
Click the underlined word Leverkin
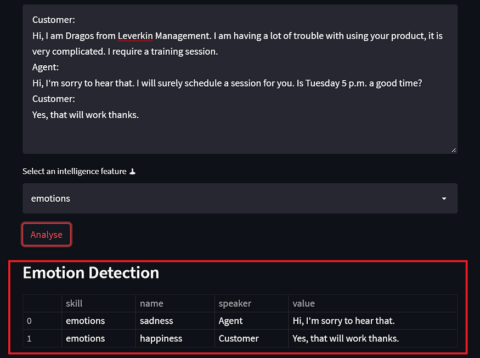(x=135, y=36)
